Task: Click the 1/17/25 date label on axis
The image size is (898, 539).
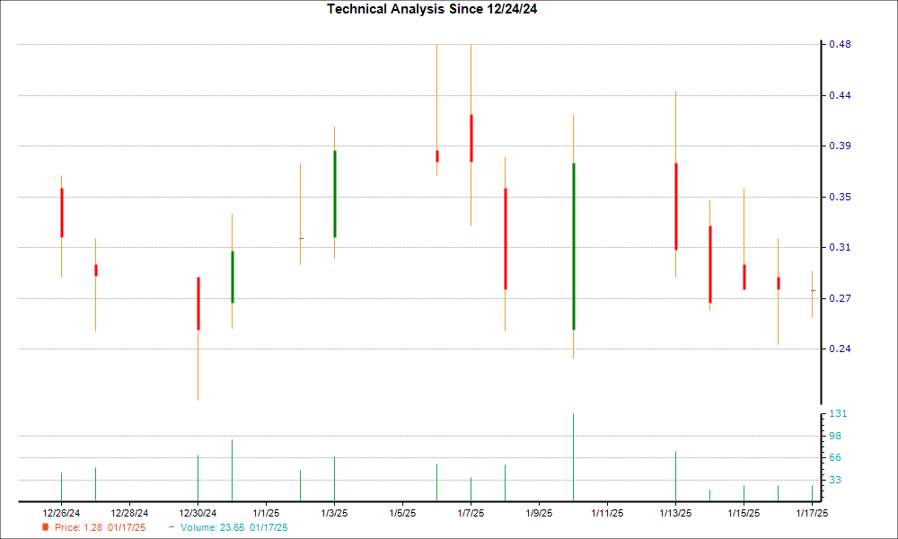Action: pos(812,513)
